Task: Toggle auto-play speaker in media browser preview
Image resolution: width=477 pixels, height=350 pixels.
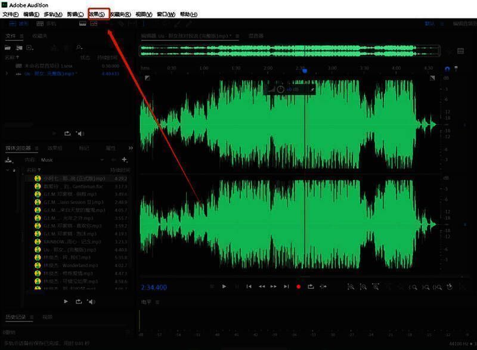Action: pos(91,302)
